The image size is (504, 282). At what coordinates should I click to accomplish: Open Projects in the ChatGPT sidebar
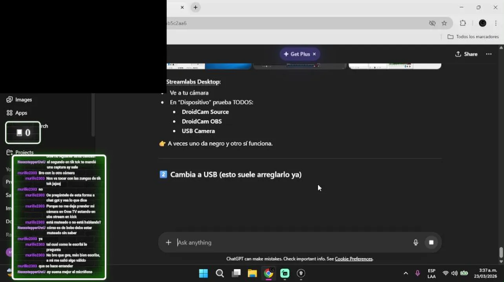pos(20,152)
